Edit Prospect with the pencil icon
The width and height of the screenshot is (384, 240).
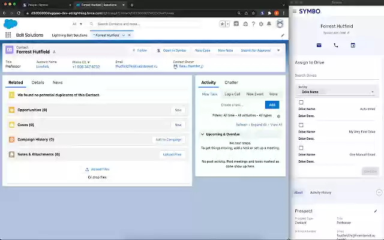tap(376, 211)
